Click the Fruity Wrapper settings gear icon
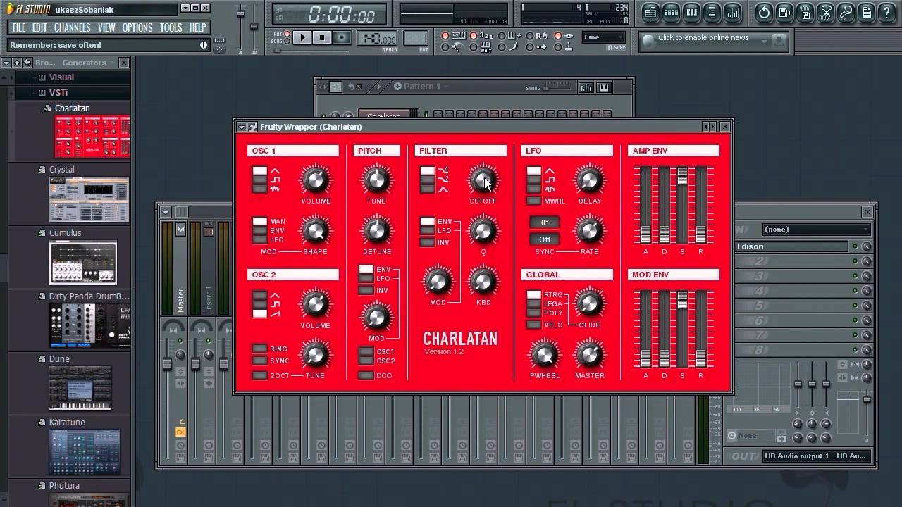This screenshot has height=507, width=902. (x=252, y=127)
